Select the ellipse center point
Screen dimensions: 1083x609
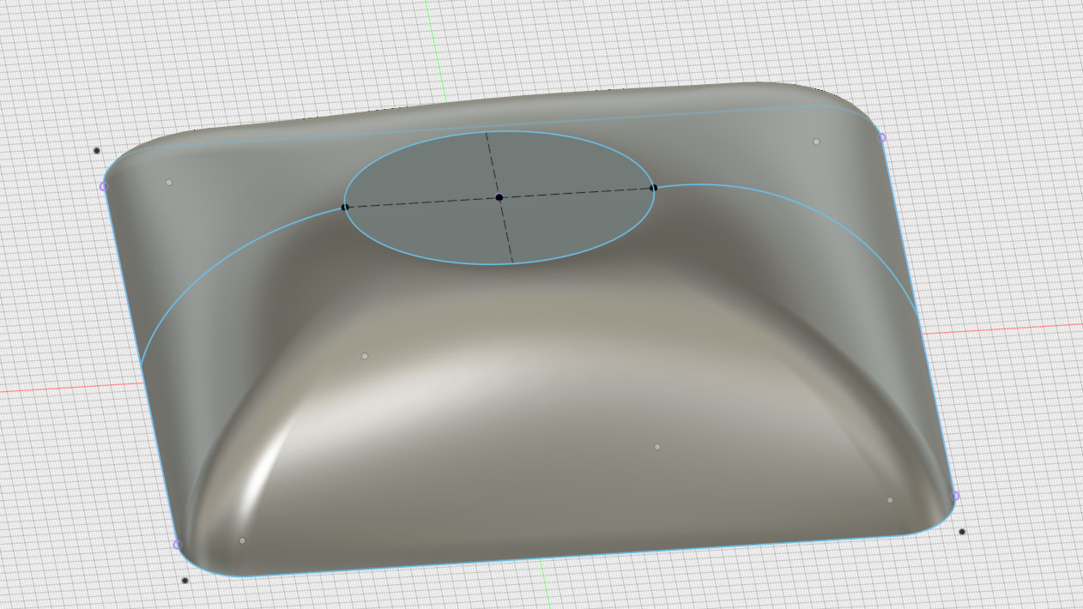(499, 198)
